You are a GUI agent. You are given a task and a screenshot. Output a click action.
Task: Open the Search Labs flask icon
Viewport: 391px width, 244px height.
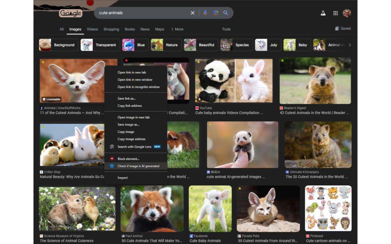point(323,13)
